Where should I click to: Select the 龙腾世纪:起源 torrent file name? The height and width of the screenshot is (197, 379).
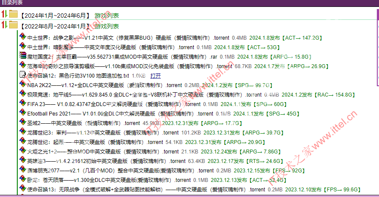click(x=95, y=142)
